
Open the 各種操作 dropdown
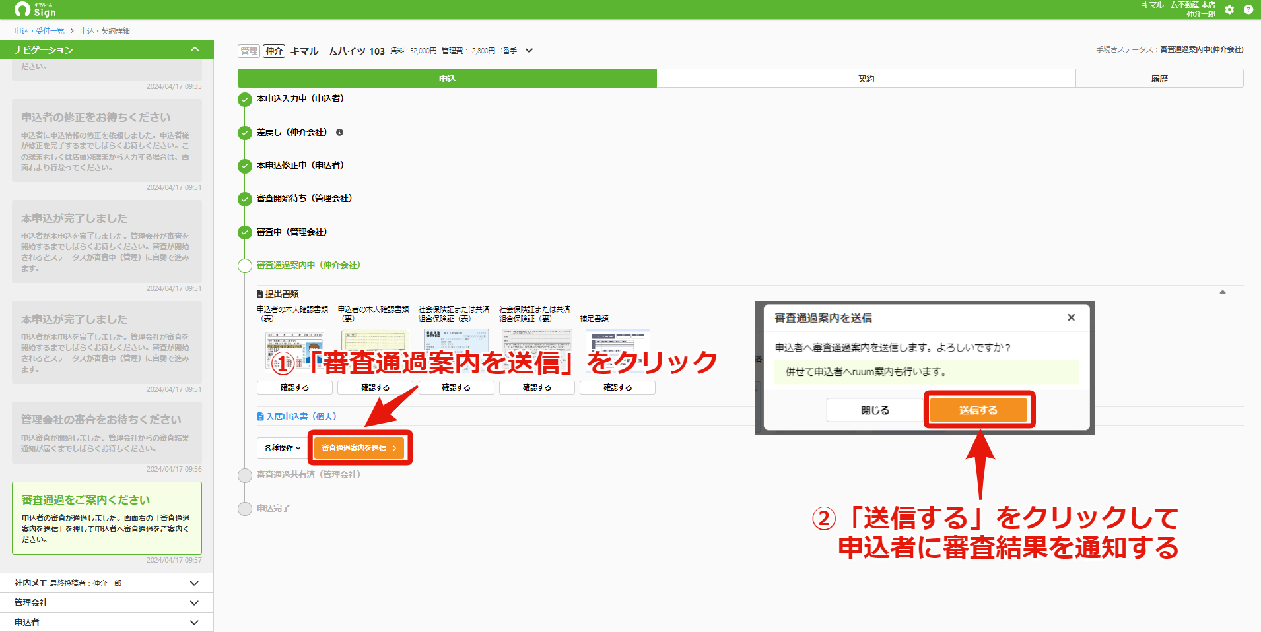[x=282, y=448]
